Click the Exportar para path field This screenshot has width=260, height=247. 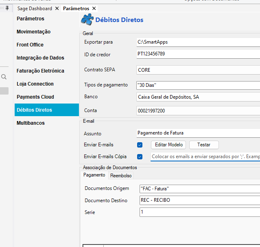198,42
